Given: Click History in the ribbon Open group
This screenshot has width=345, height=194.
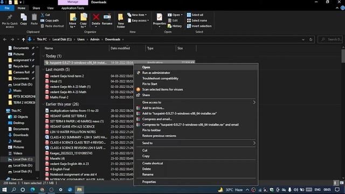Looking at the screenshot, I should 175,26.
